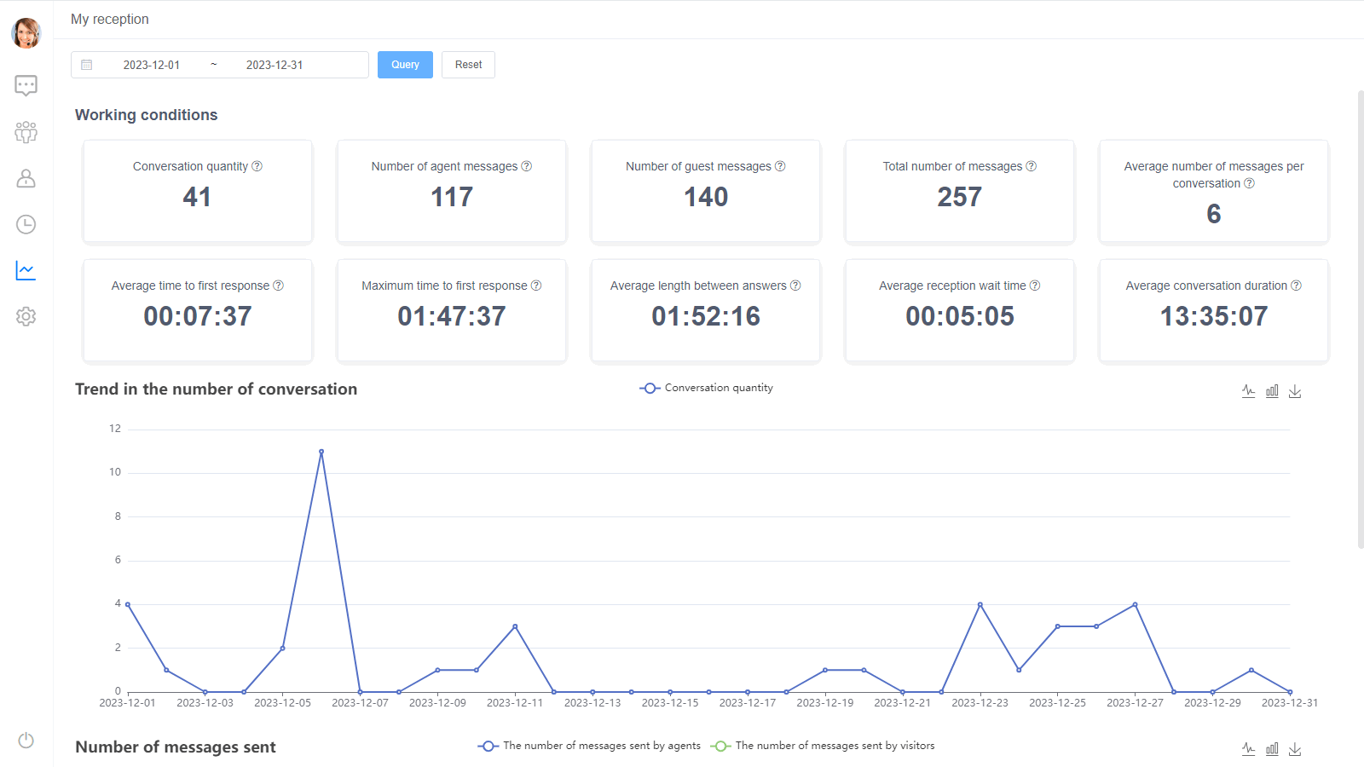Open the user profile sidebar icon
The height and width of the screenshot is (767, 1364).
[x=26, y=178]
